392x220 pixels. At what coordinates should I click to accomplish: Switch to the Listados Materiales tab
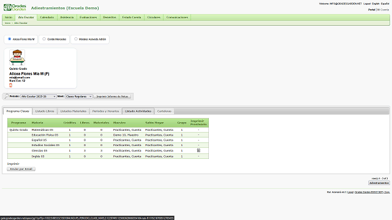coord(73,111)
